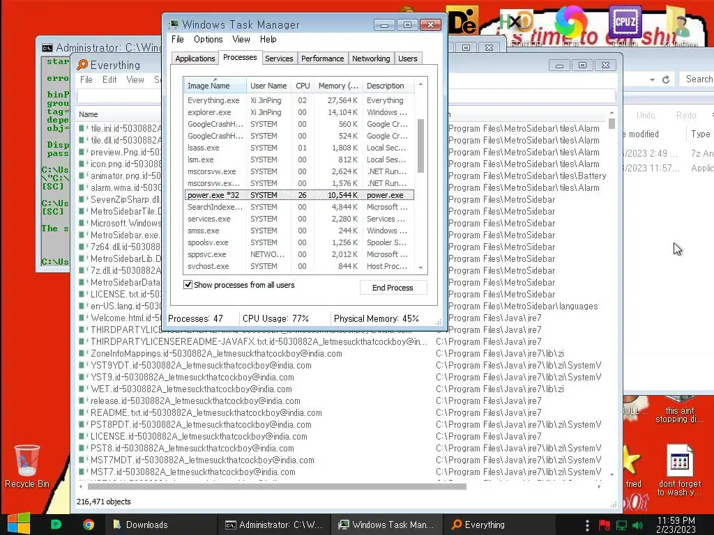Click the Everything horizontal scrollbar thumb
This screenshot has width=714, height=535.
coord(277,486)
